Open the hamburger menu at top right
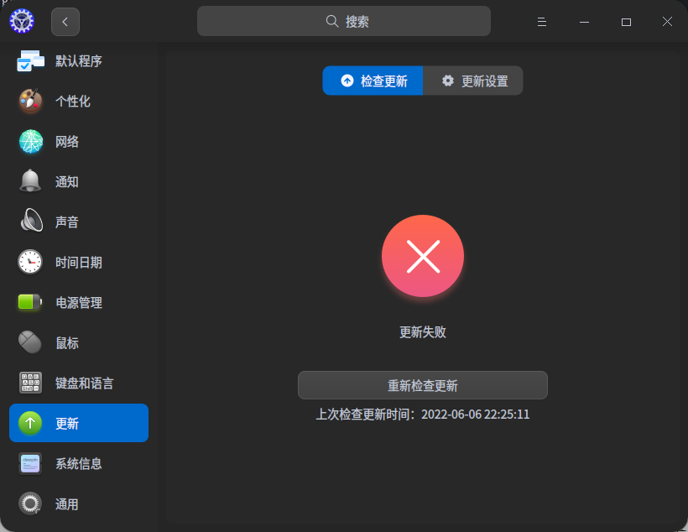The image size is (688, 532). [x=541, y=22]
